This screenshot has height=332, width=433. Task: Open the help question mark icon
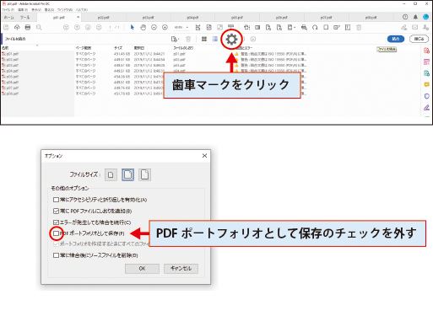click(x=405, y=17)
